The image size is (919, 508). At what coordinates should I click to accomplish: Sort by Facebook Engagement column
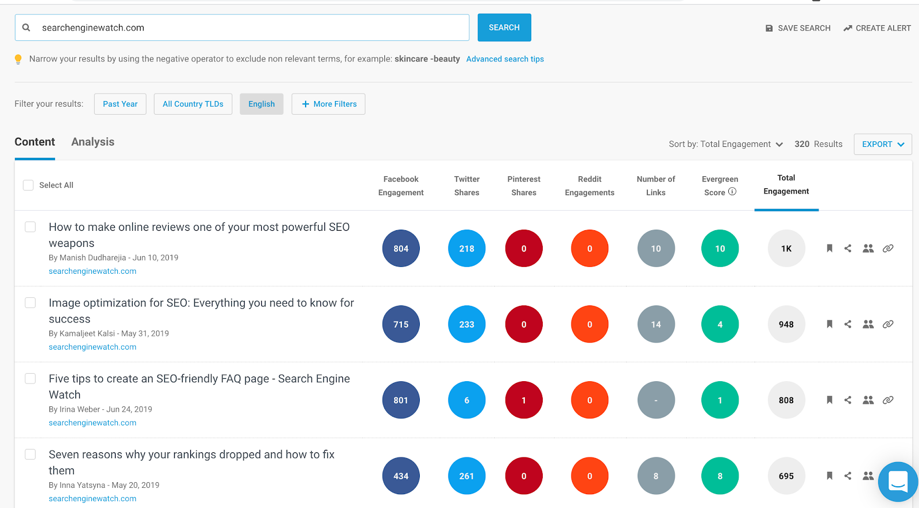(x=401, y=186)
